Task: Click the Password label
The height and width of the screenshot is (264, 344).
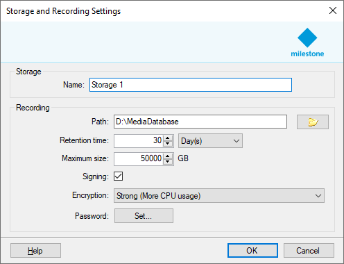Action: [92, 216]
